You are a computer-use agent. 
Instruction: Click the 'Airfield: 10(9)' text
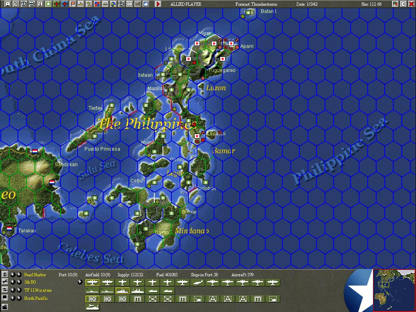click(x=97, y=275)
